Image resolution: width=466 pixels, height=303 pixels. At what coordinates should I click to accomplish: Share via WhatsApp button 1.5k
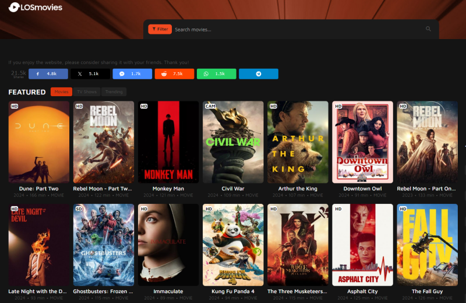[216, 74]
